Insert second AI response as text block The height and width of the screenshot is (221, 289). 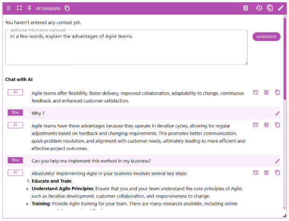click(x=266, y=125)
